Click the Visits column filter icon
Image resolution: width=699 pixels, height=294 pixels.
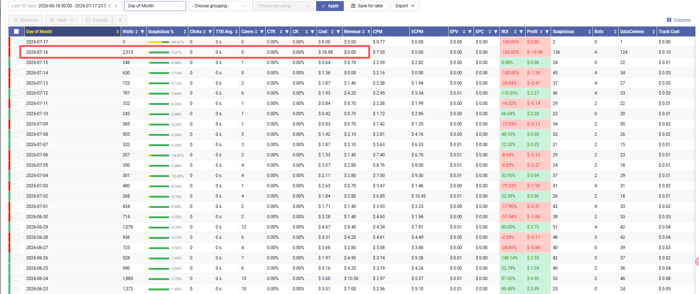142,32
